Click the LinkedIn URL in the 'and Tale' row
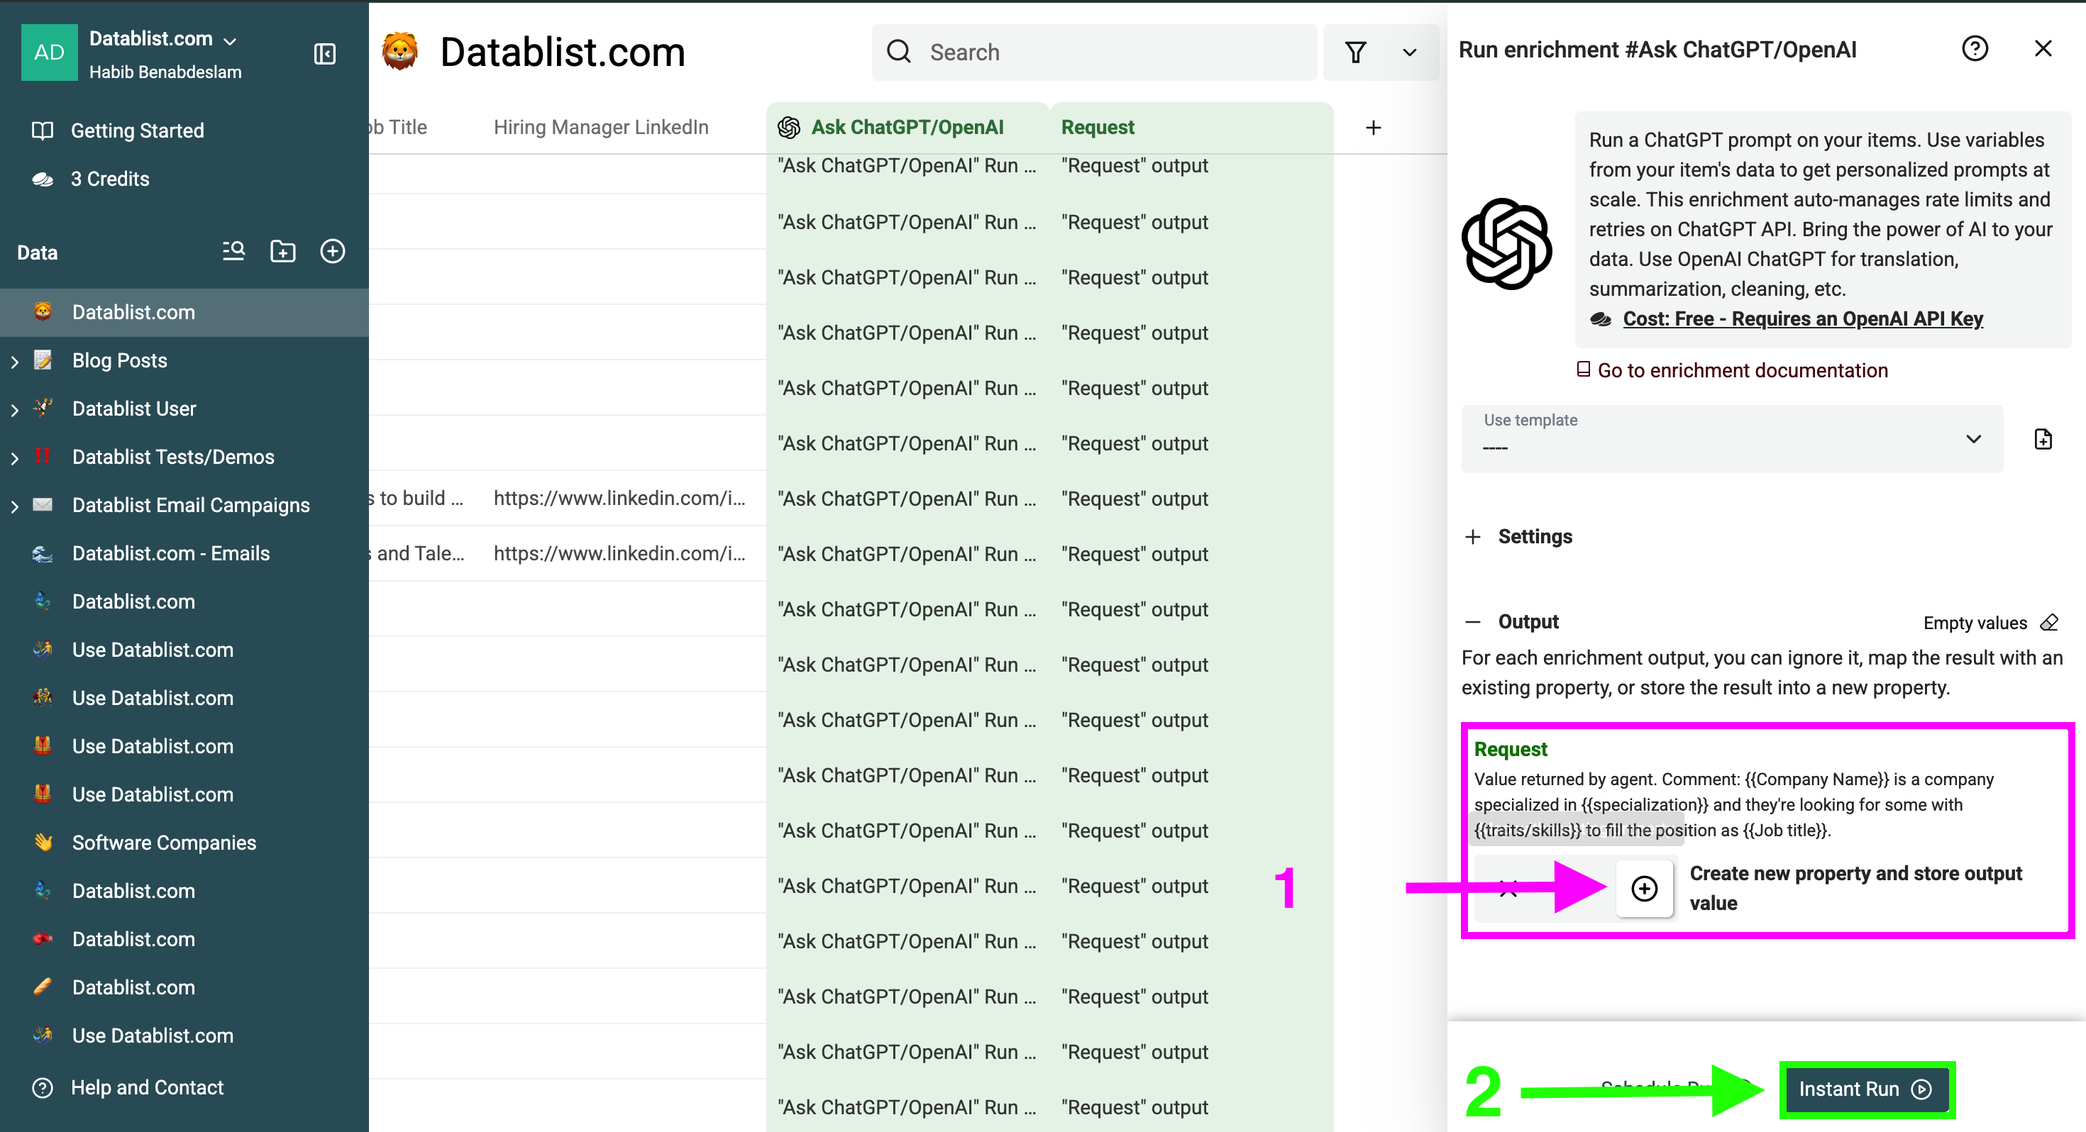The height and width of the screenshot is (1132, 2086). pyautogui.click(x=619, y=553)
